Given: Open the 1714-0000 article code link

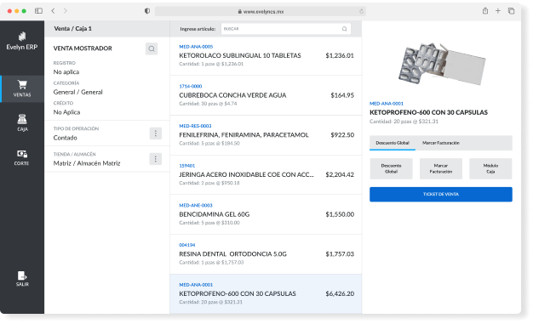Looking at the screenshot, I should [191, 86].
